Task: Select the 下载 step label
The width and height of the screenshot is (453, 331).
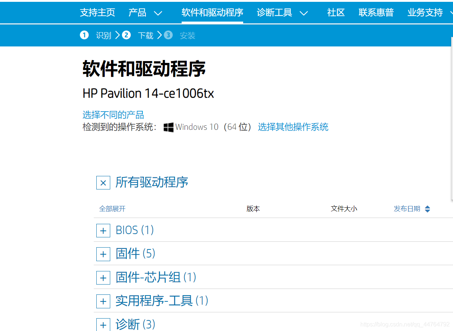Action: point(146,35)
